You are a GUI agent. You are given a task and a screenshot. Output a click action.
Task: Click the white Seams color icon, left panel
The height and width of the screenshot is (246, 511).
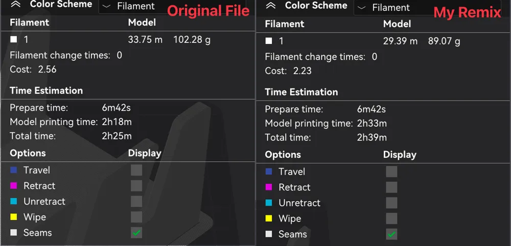point(14,232)
